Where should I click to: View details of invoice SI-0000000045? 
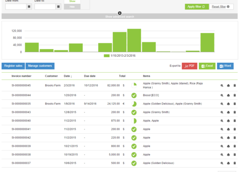pos(222,86)
